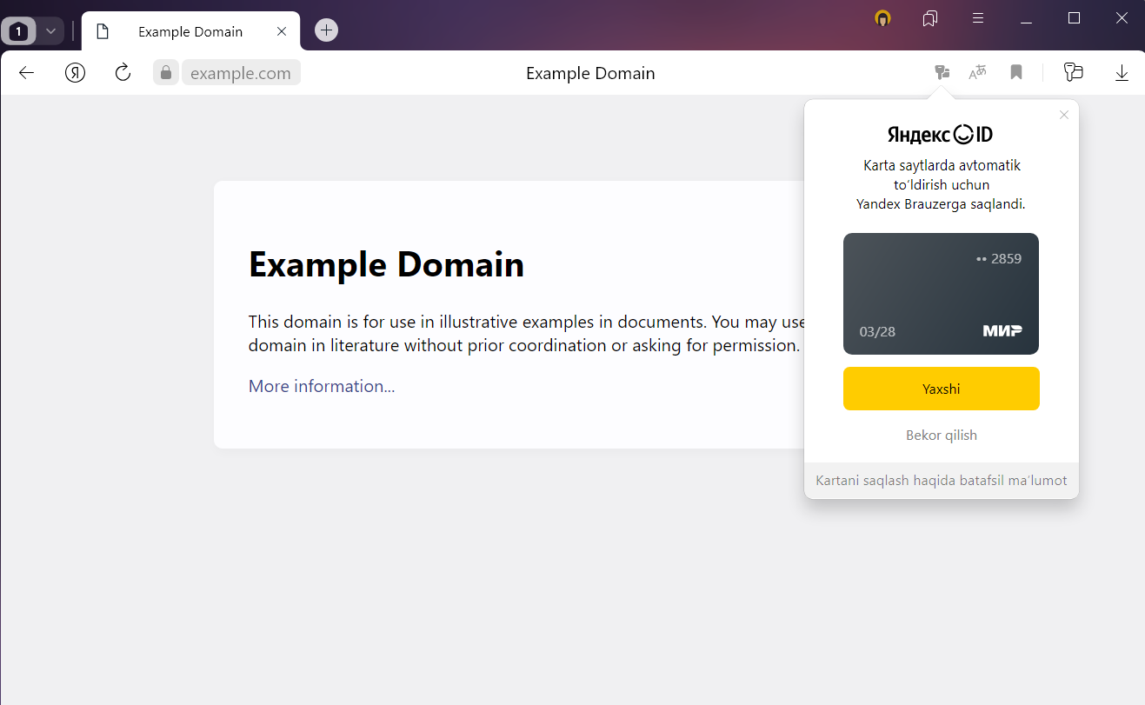Close the Example Domain tab

(281, 31)
